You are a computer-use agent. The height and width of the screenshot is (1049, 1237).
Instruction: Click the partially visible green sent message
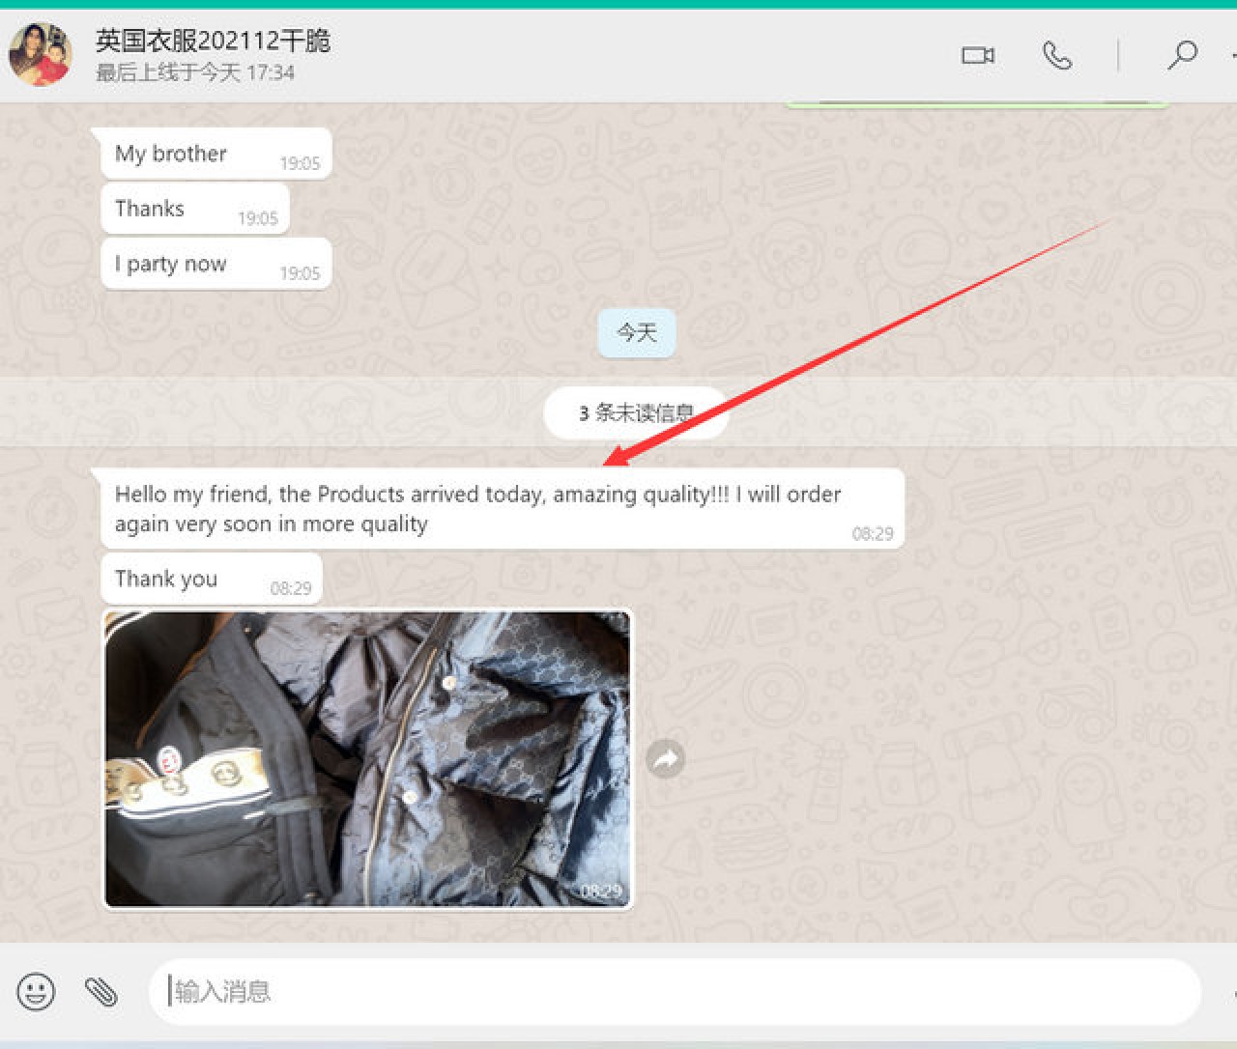click(976, 103)
